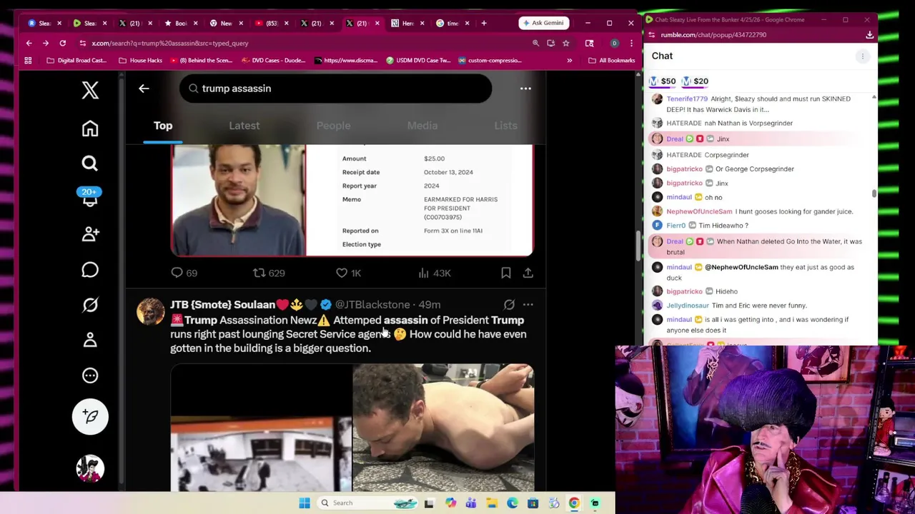Open the surveillance footage video thumbnail

261,428
